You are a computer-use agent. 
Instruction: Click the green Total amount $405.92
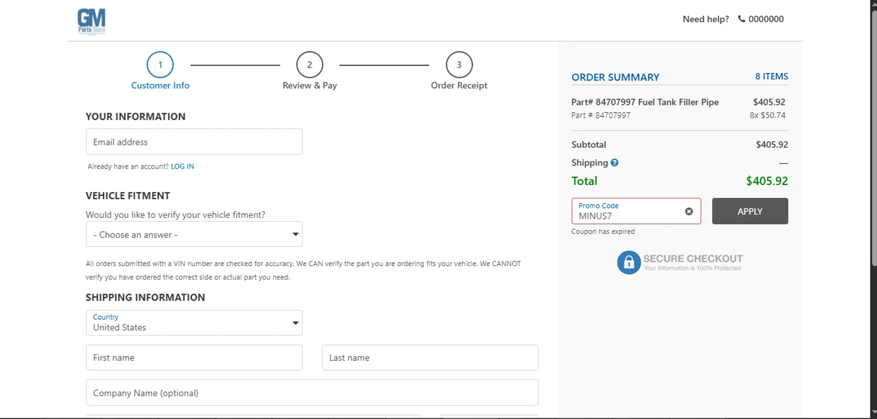tap(767, 181)
